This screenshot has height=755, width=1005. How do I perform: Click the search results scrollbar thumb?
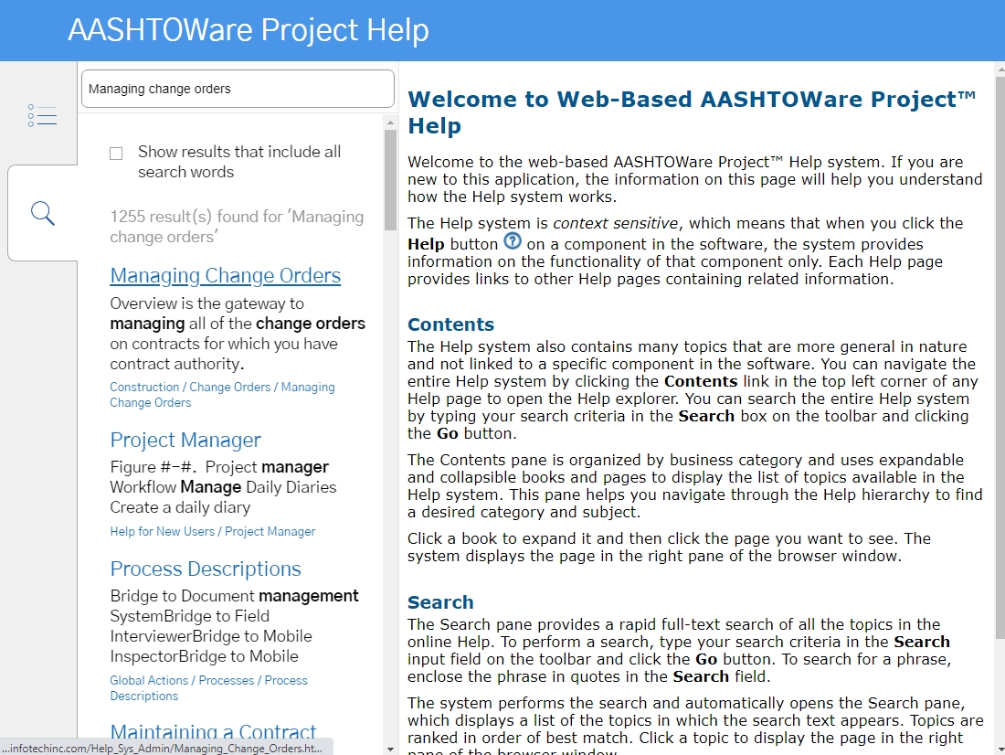click(390, 179)
